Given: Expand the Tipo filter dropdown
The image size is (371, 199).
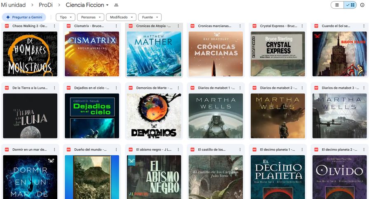Looking at the screenshot, I should tap(66, 17).
